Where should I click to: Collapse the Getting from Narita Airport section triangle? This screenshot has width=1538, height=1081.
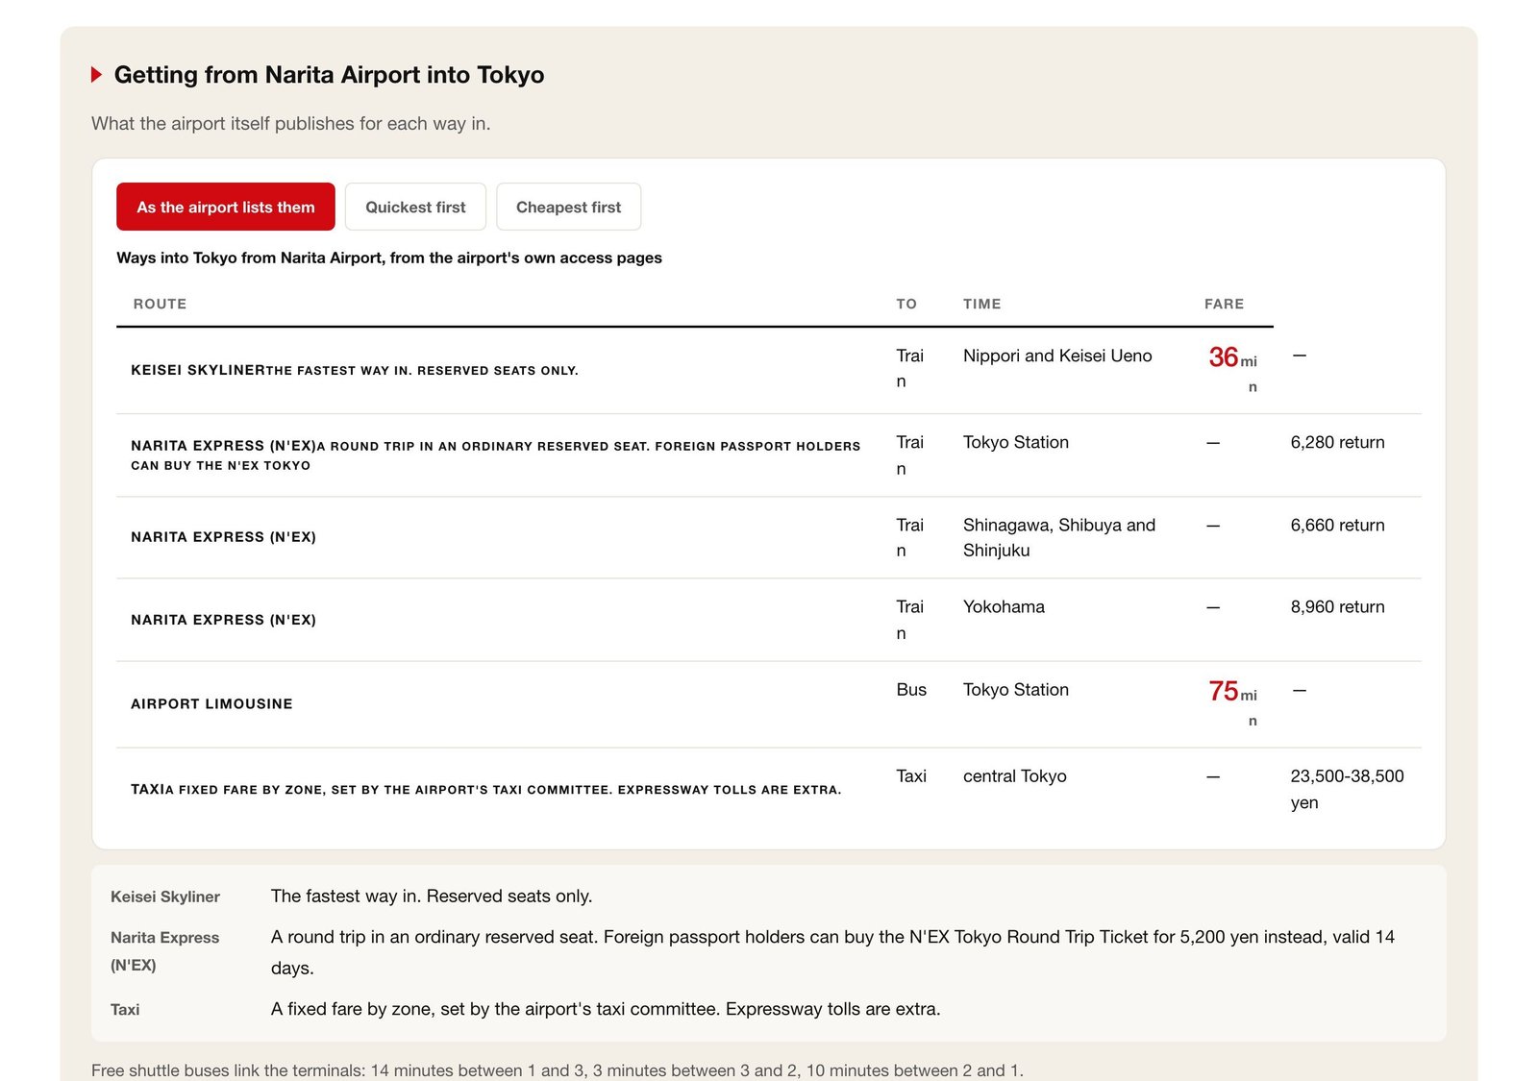96,75
